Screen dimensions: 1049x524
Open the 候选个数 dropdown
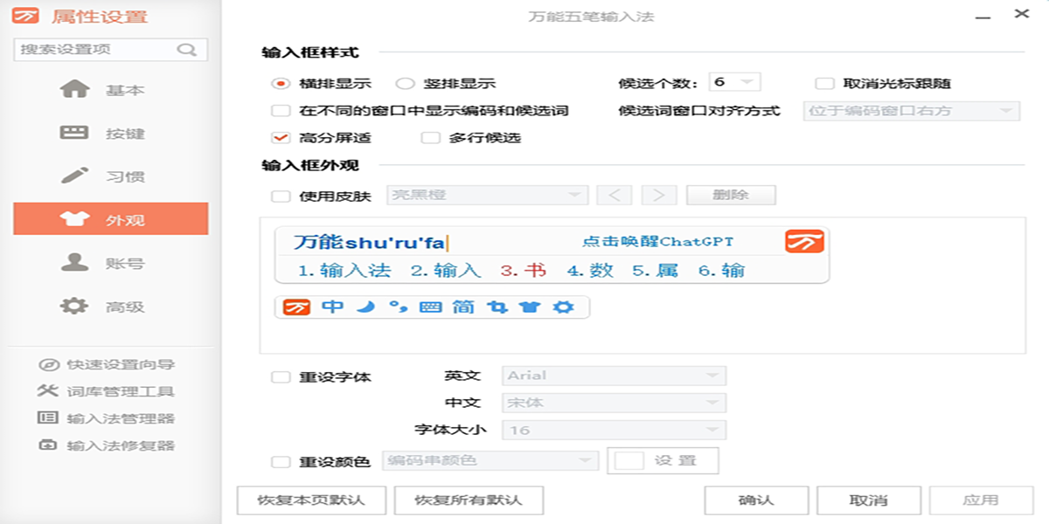click(734, 83)
